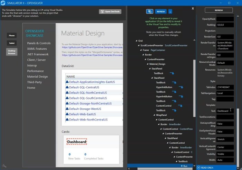Close the Visual Tree panel with X
Screen dimensions: 242x170
click(193, 9)
